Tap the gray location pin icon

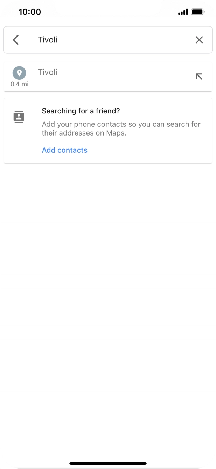click(19, 73)
